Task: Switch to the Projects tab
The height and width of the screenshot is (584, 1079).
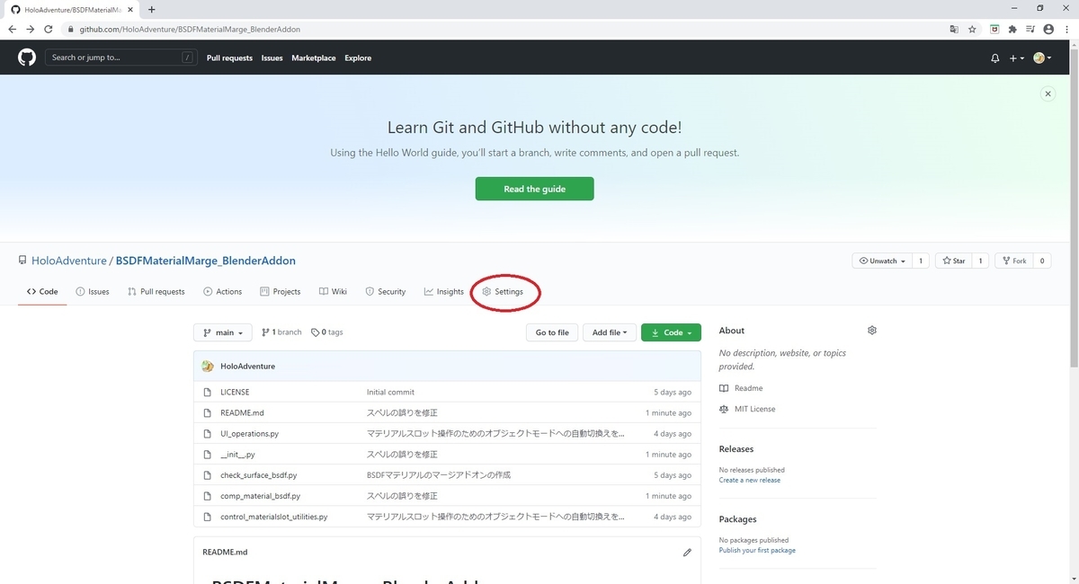Action: [281, 291]
